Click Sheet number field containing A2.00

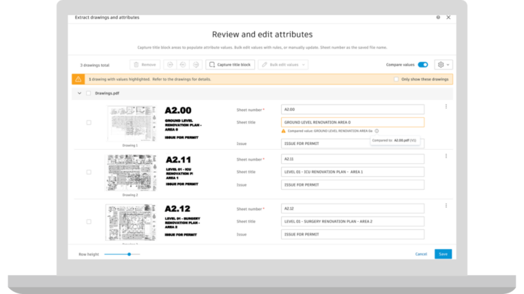353,110
